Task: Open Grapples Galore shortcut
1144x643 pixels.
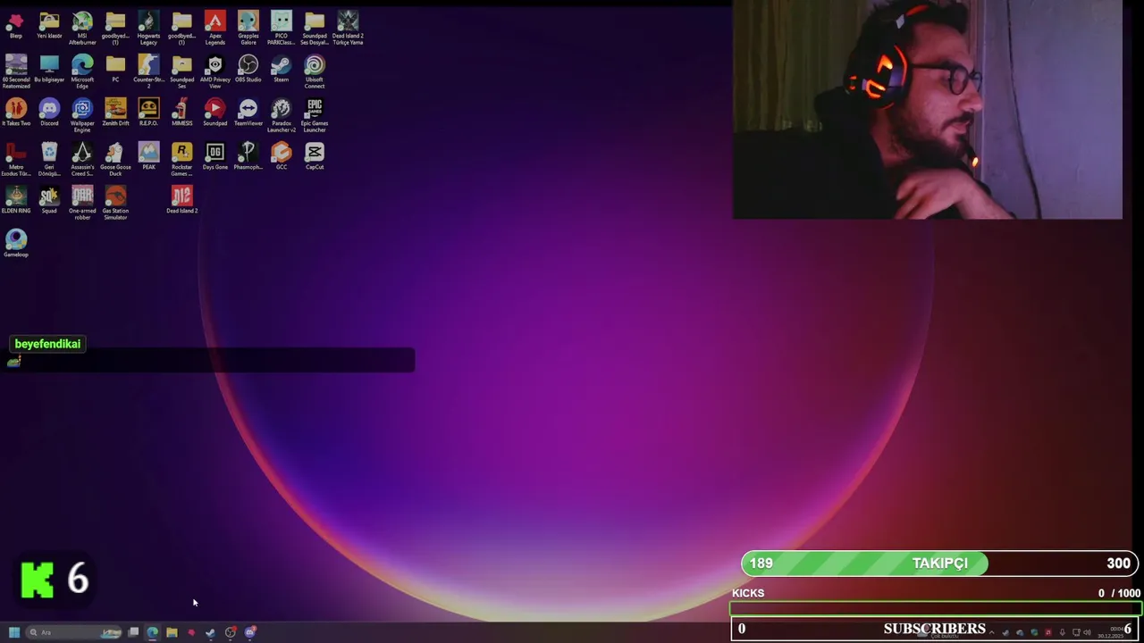Action: 248,29
